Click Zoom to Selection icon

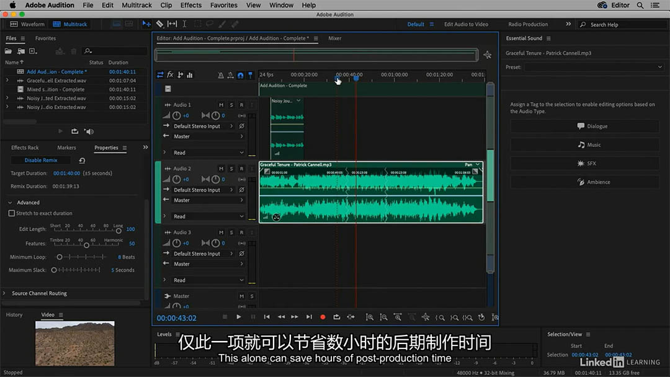(x=468, y=317)
